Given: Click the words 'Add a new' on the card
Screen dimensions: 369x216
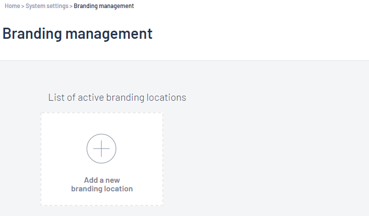Looking at the screenshot, I should (x=102, y=180).
